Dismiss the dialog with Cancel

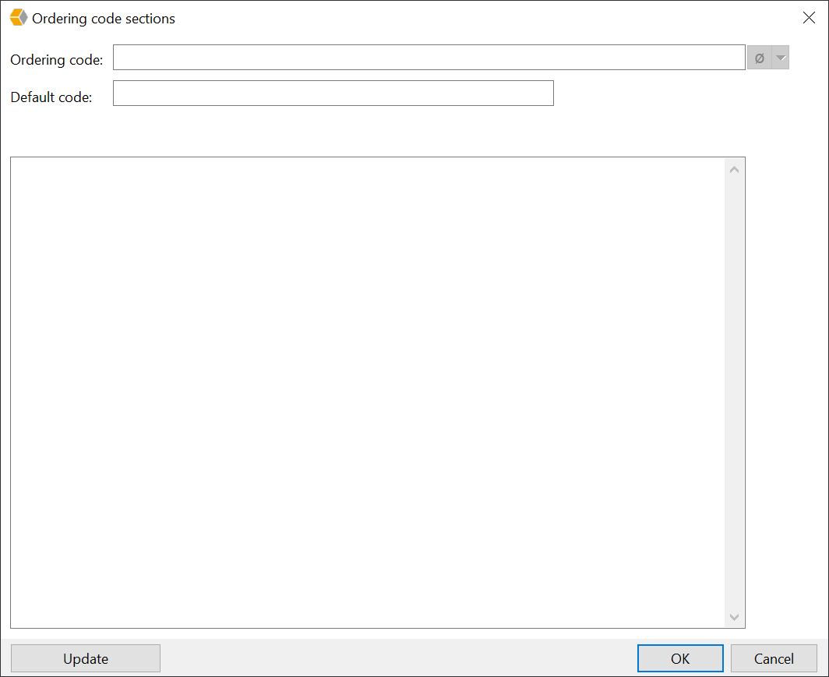774,658
